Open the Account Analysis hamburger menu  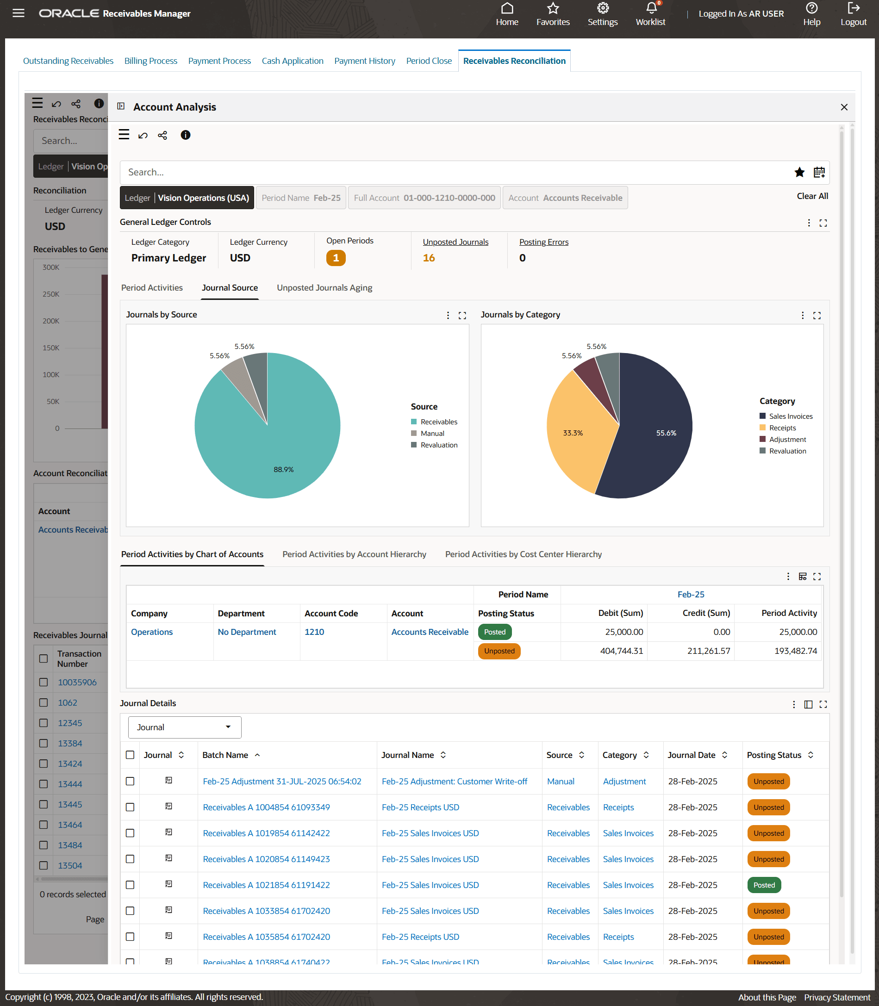(124, 135)
